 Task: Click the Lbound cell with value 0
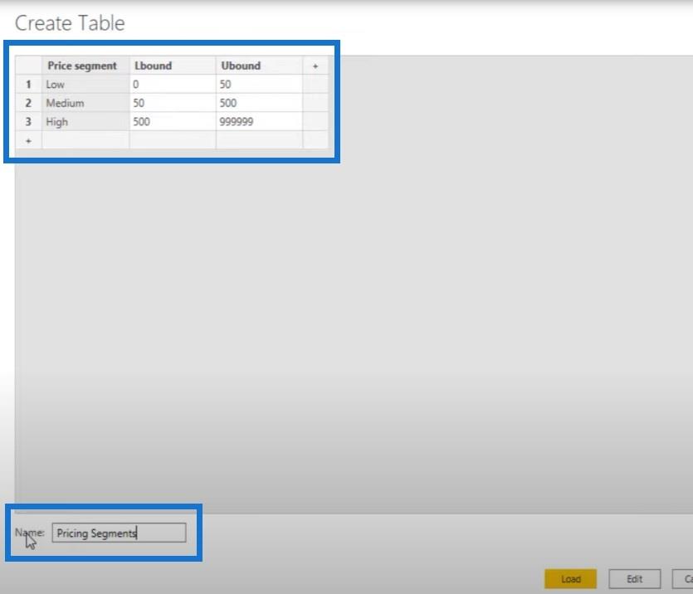tap(173, 85)
